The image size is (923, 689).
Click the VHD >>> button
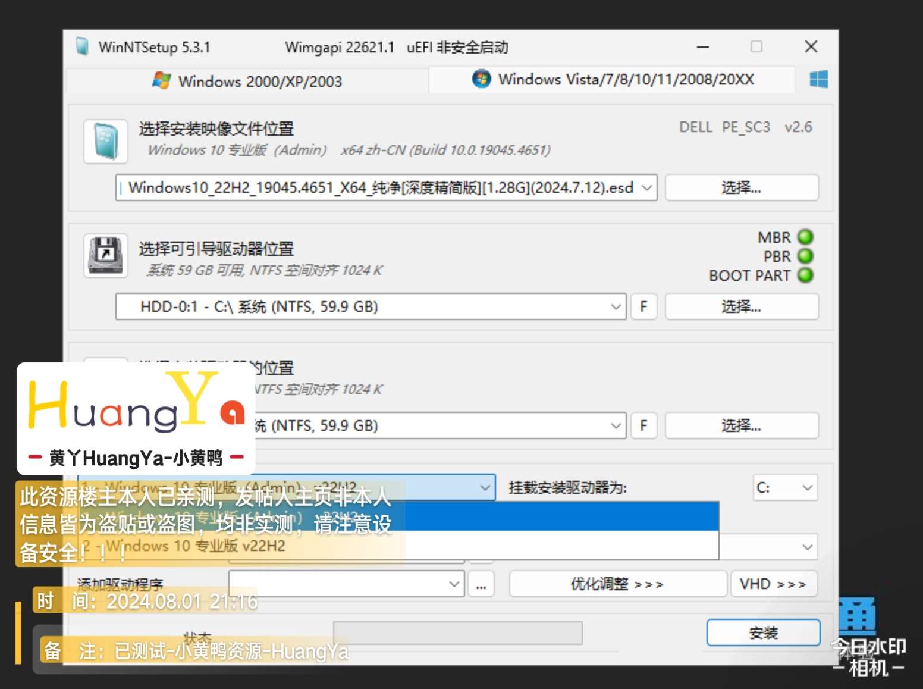click(773, 584)
